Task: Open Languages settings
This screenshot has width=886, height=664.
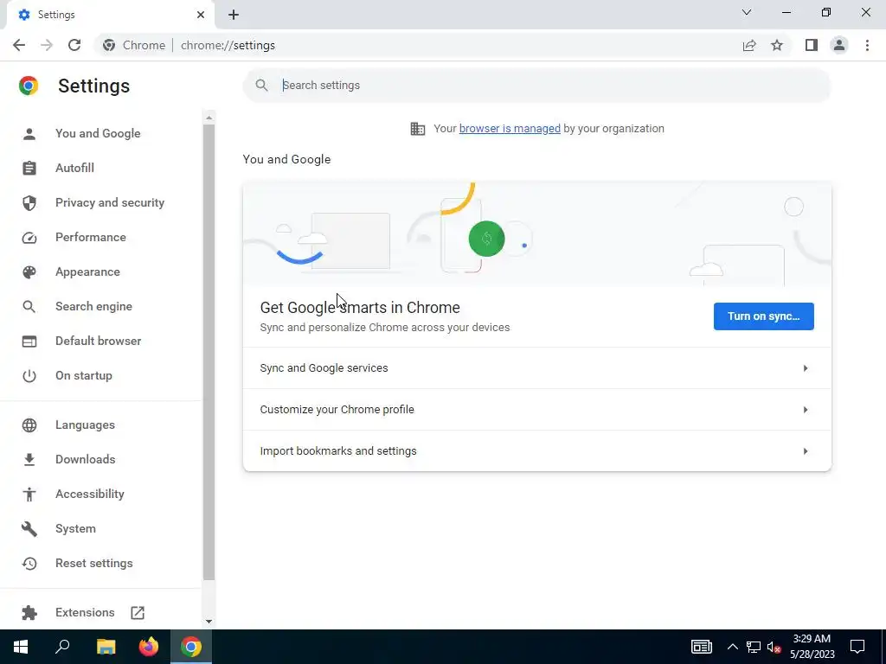Action: click(85, 425)
